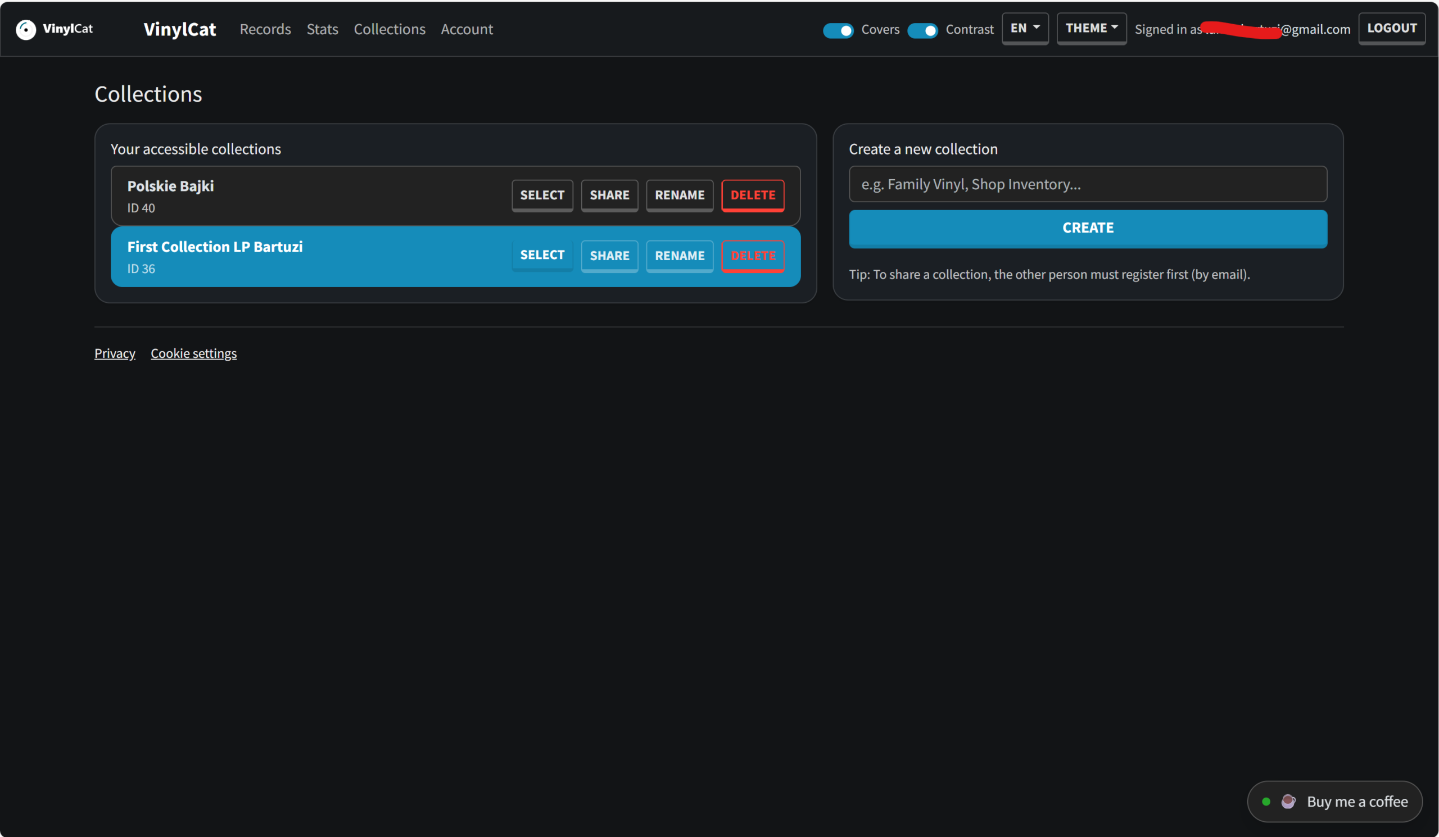1439x837 pixels.
Task: Expand the THEME dropdown menu
Action: (1090, 28)
